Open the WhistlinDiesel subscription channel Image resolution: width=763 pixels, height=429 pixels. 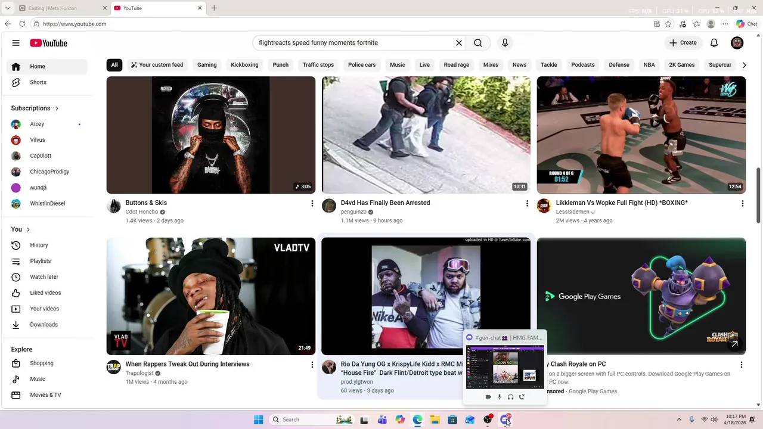(x=45, y=203)
